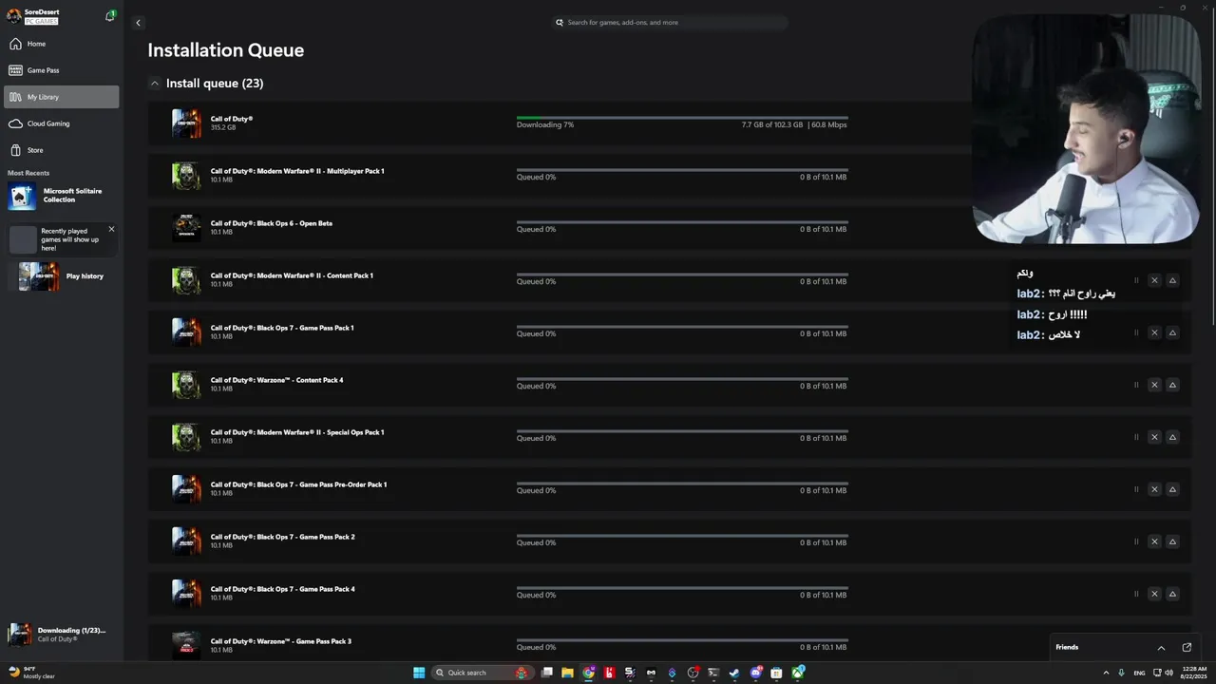Open Cloud Gaming section

pos(61,123)
